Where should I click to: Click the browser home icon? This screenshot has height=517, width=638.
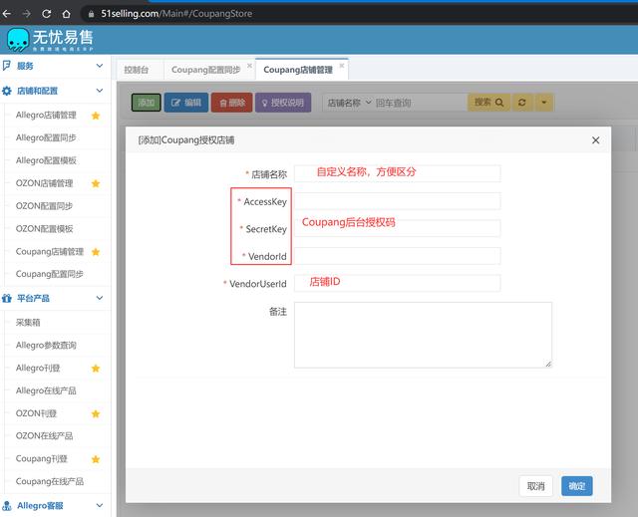coord(67,14)
